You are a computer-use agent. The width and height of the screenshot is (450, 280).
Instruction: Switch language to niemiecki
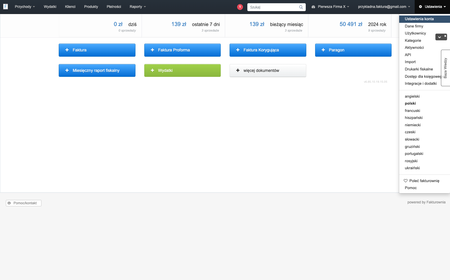pos(413,125)
